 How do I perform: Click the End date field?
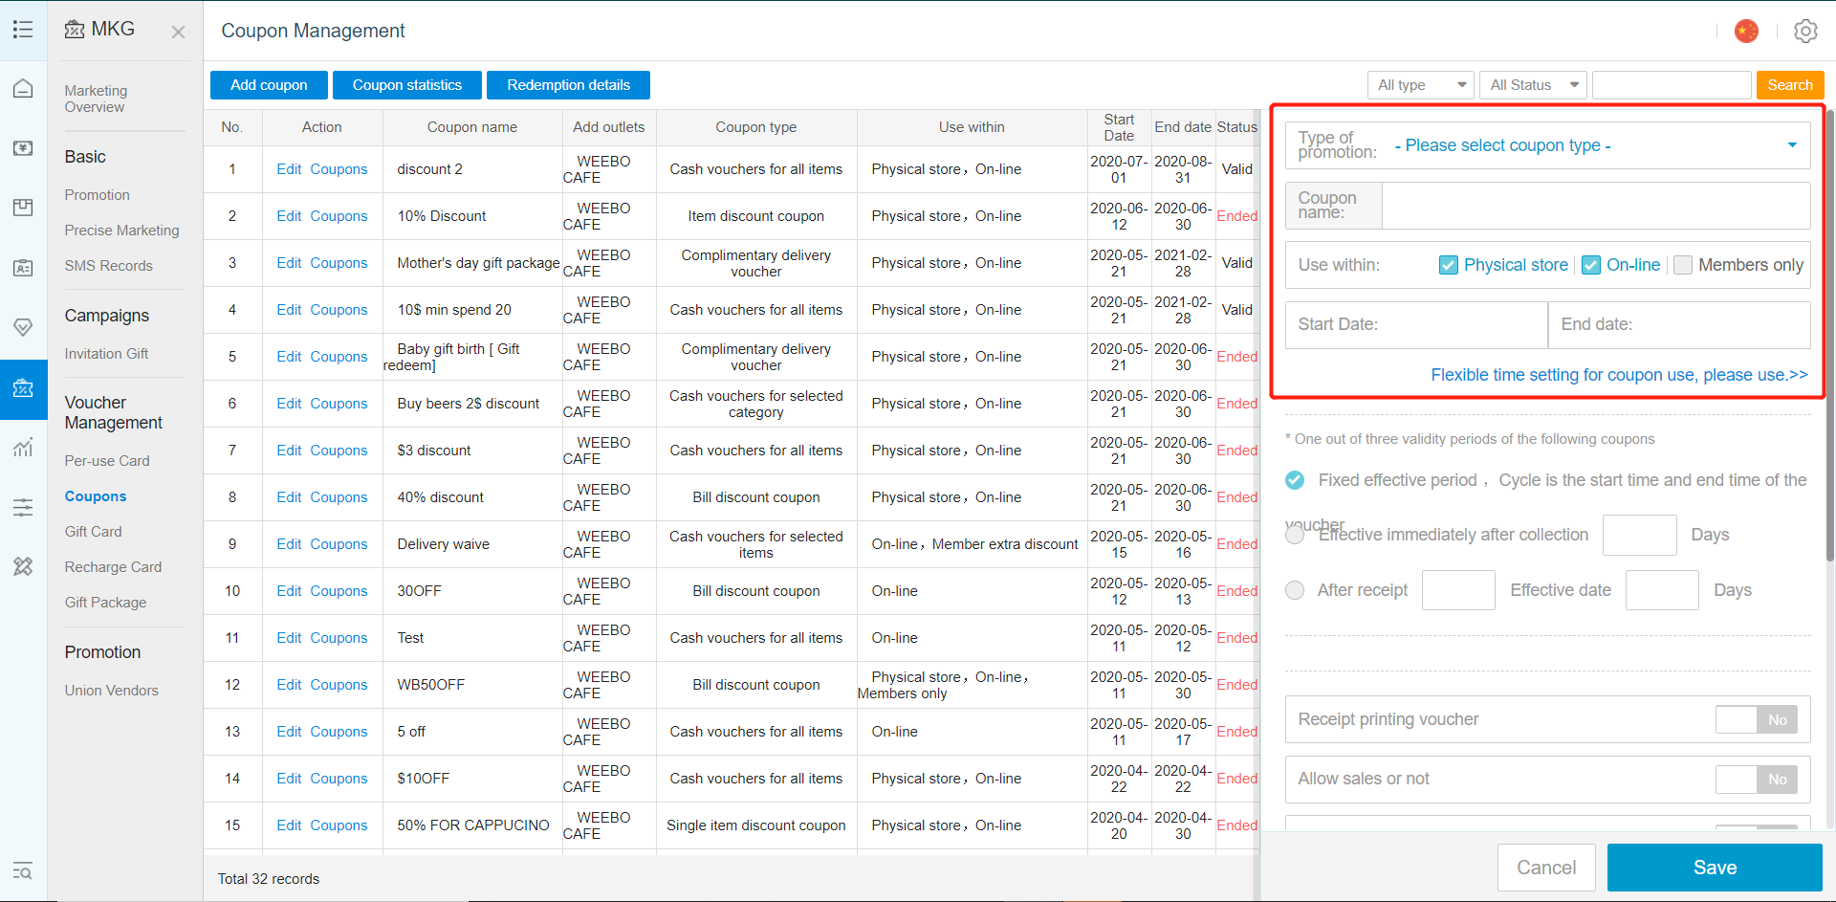coord(1679,324)
